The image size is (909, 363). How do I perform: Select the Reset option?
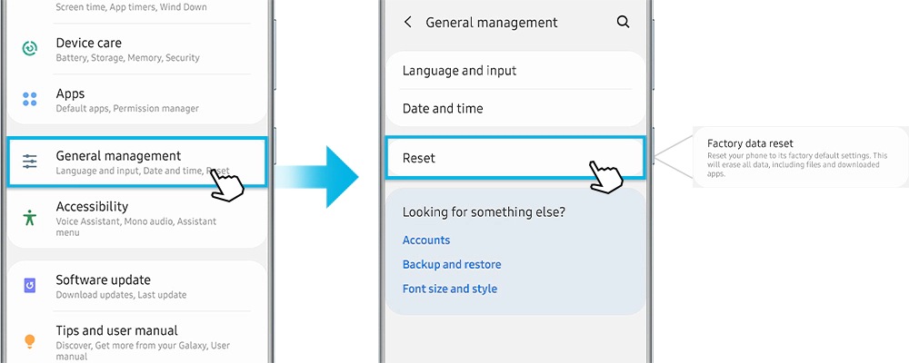(x=419, y=158)
